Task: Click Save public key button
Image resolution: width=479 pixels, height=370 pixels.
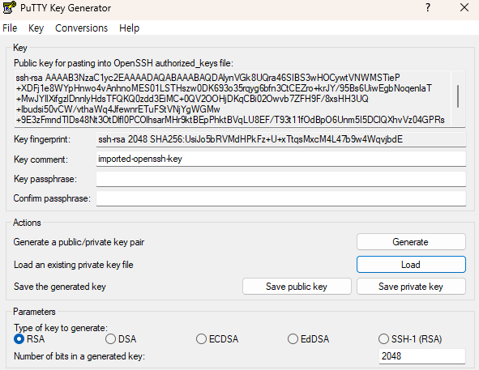Action: click(297, 287)
